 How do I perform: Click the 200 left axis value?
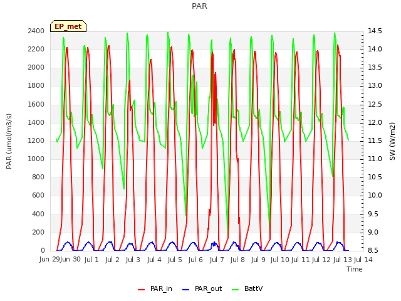point(38,233)
